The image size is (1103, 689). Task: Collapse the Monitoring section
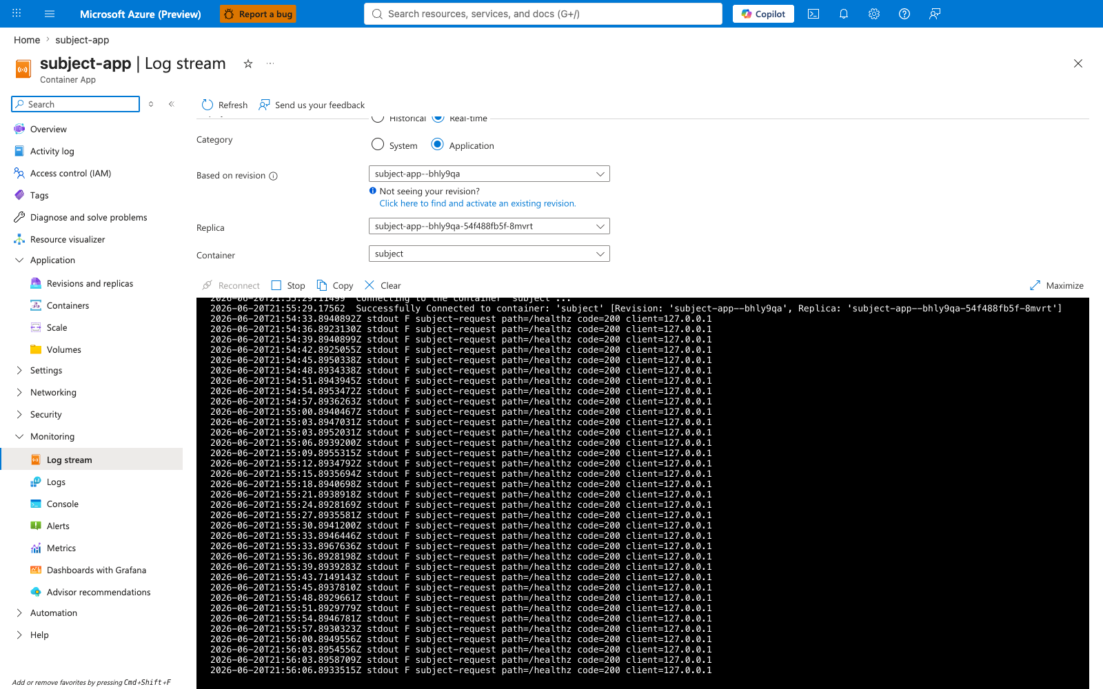click(52, 436)
